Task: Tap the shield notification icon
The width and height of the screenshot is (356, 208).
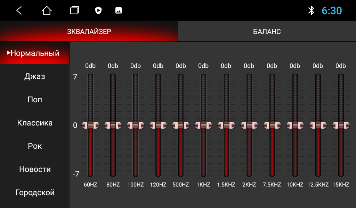Action: pyautogui.click(x=98, y=10)
